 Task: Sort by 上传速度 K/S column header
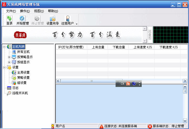(141, 47)
